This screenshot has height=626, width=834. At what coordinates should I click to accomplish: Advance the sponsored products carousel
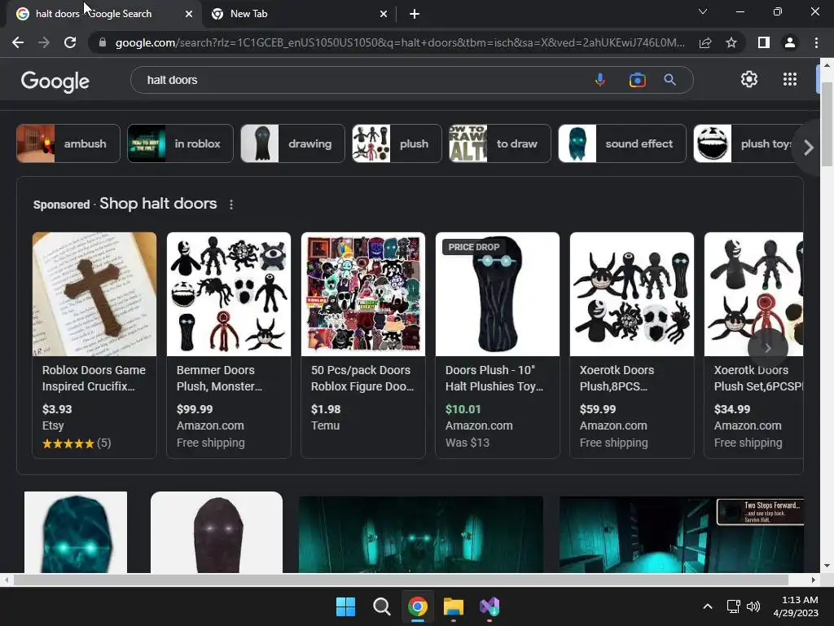tap(767, 348)
